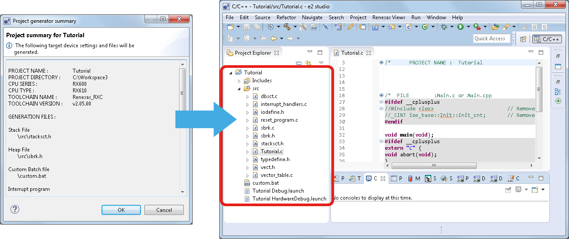Click the Debug bug icon in toolbar

click(x=444, y=27)
